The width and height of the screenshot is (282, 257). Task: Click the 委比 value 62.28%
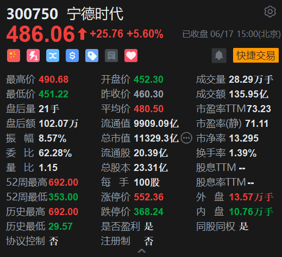[x=55, y=153]
